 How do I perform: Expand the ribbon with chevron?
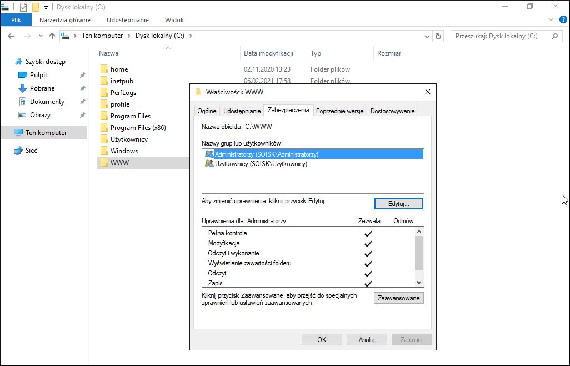point(551,20)
